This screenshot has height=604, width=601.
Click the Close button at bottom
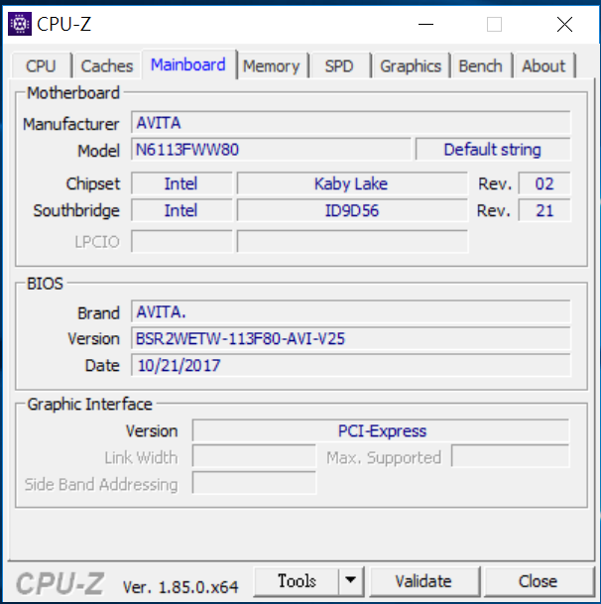click(538, 581)
